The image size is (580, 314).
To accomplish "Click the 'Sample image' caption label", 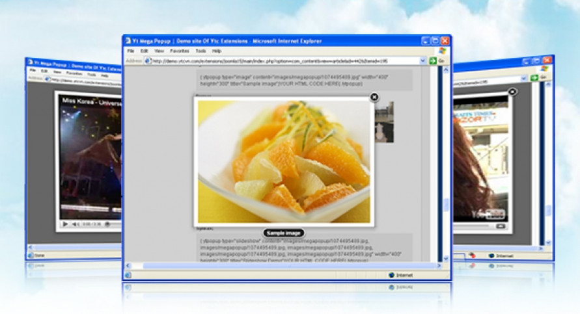I will coord(284,233).
